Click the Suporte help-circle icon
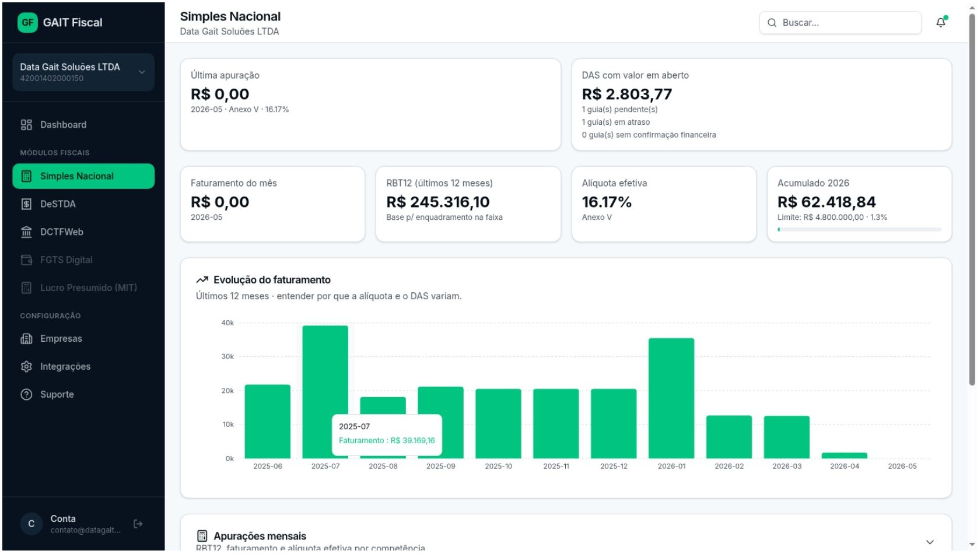Image resolution: width=977 pixels, height=554 pixels. point(26,395)
